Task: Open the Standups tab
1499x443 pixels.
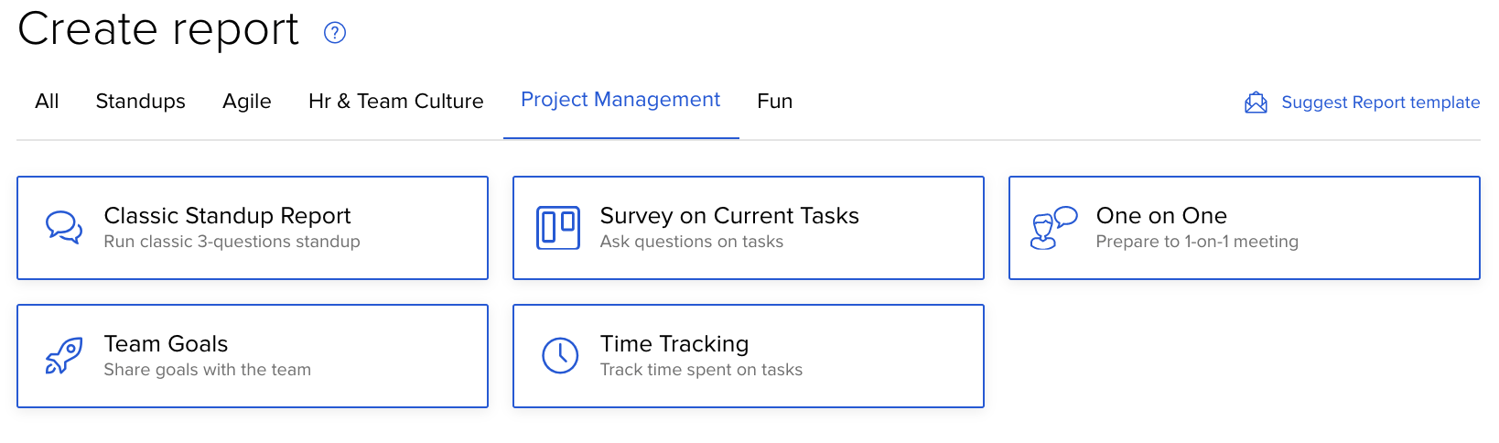Action: [140, 101]
